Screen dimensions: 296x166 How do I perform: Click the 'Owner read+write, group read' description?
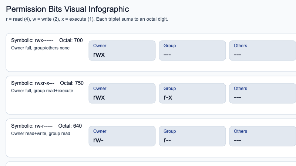coord(41,133)
